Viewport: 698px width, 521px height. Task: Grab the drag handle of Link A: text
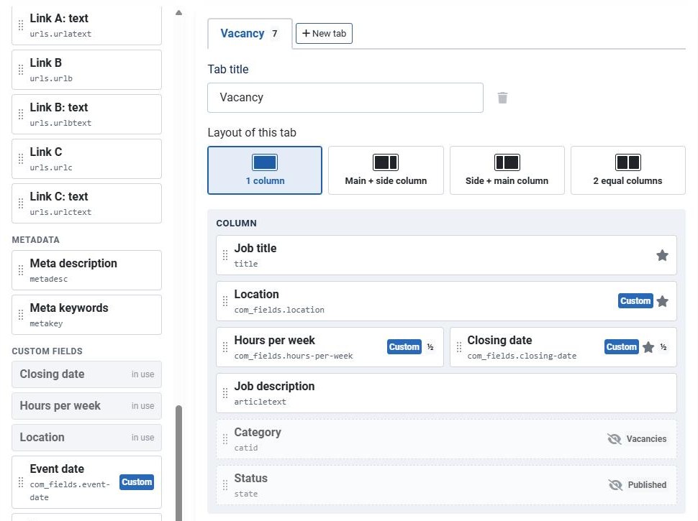click(x=21, y=25)
